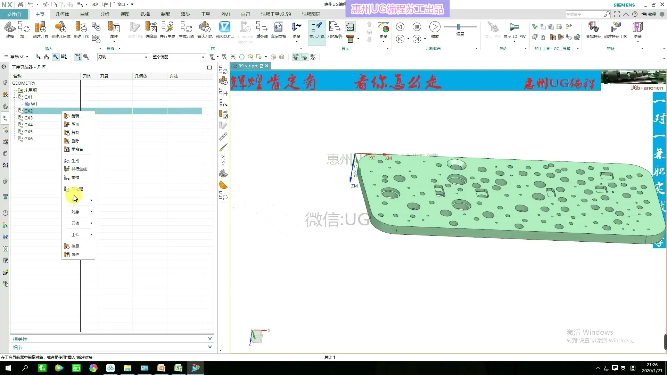Adjust the animation 速度 slider

[x=459, y=27]
